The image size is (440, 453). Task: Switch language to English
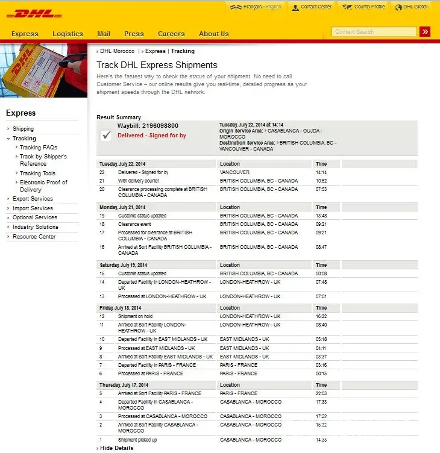point(273,7)
